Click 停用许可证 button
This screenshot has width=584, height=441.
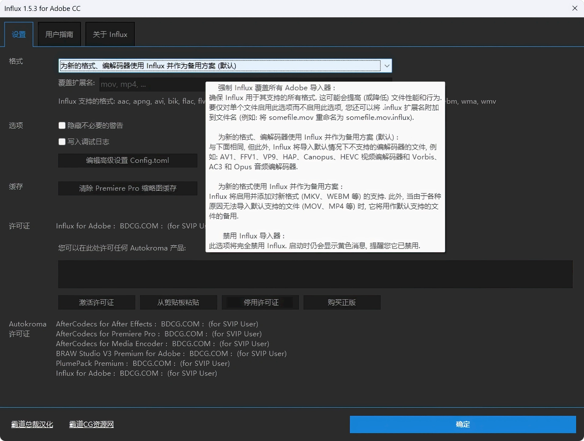260,302
